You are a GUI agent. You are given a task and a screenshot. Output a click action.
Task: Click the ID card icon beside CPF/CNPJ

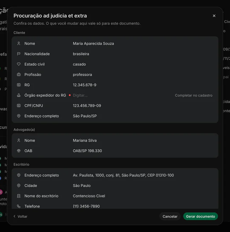click(19, 106)
